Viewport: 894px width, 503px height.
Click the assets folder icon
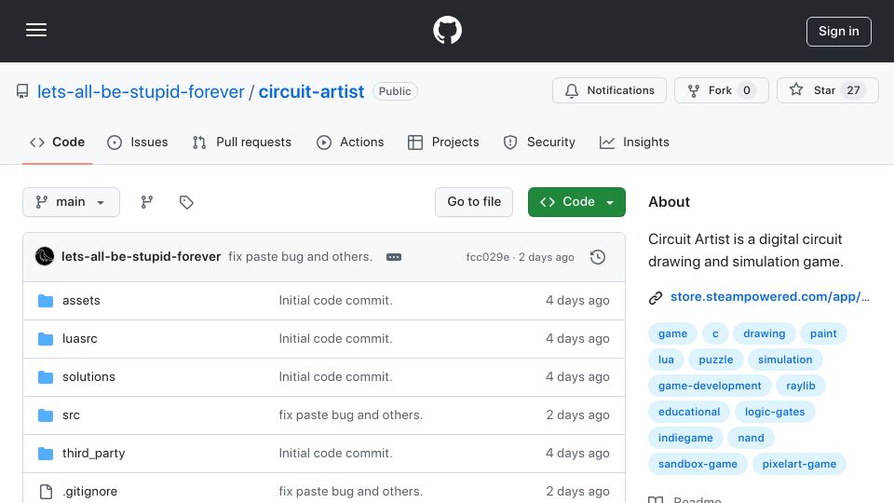click(x=46, y=301)
